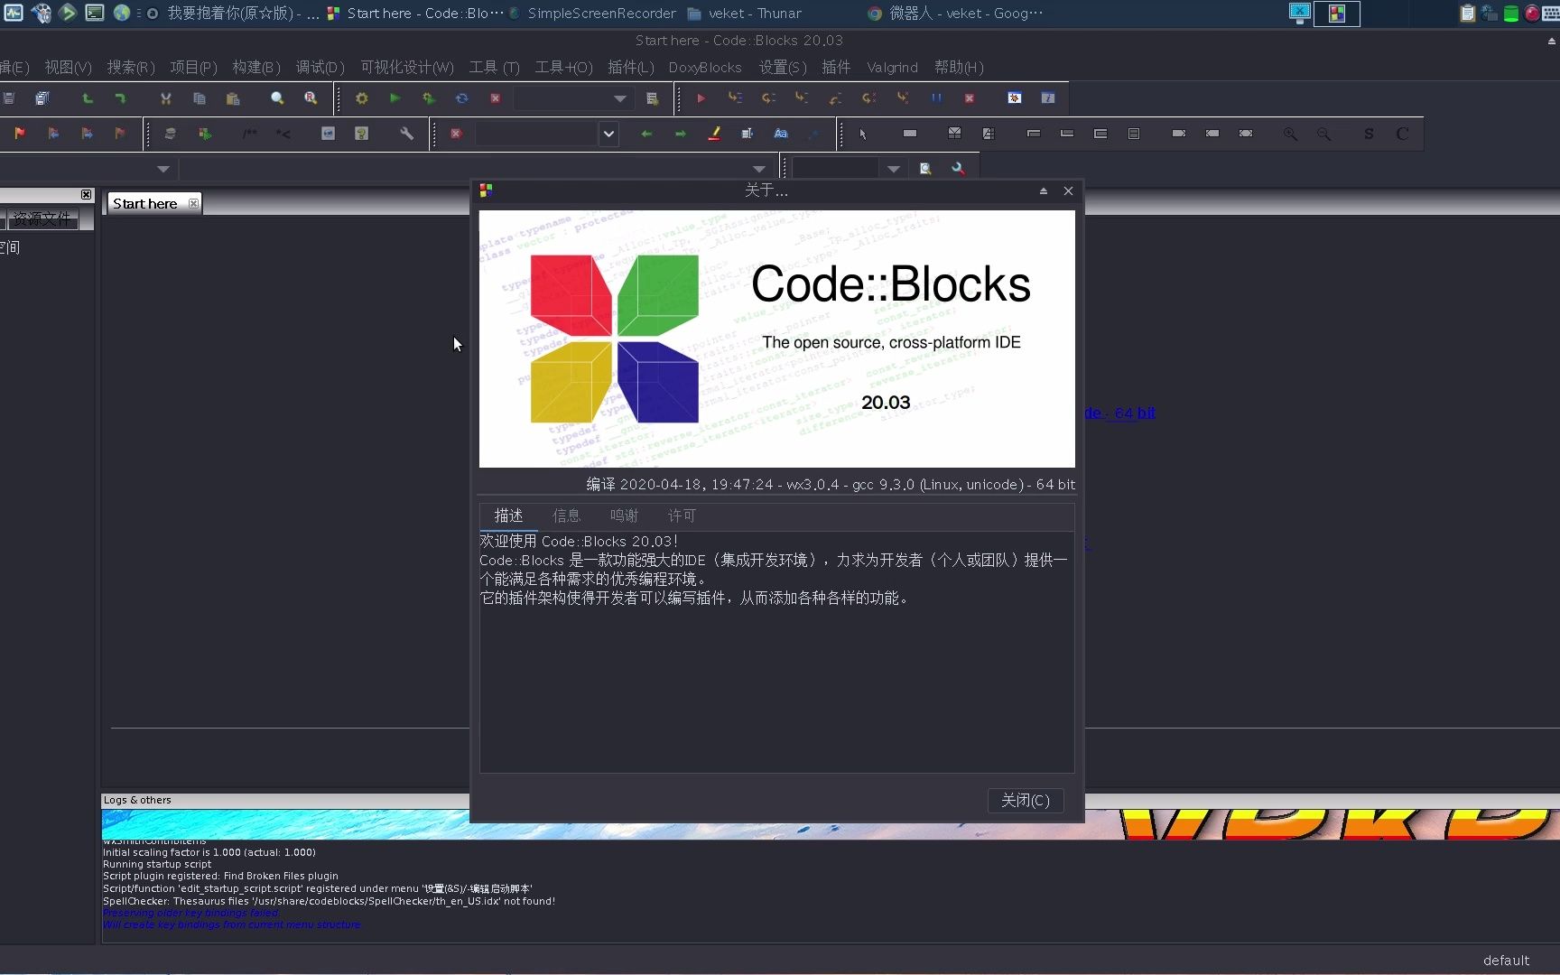Click the Nassi diagram zoom in icon
1560x975 pixels.
point(1290,134)
